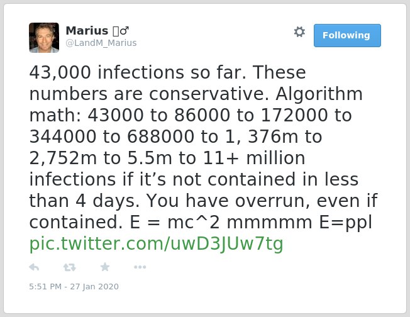Image resolution: width=410 pixels, height=317 pixels.
Task: Open the gear settings dropdown
Action: pos(299,32)
